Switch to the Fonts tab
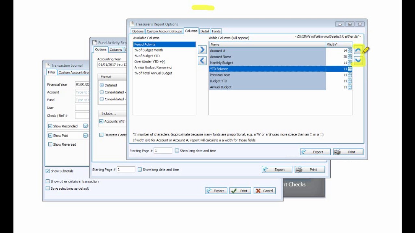 216,31
